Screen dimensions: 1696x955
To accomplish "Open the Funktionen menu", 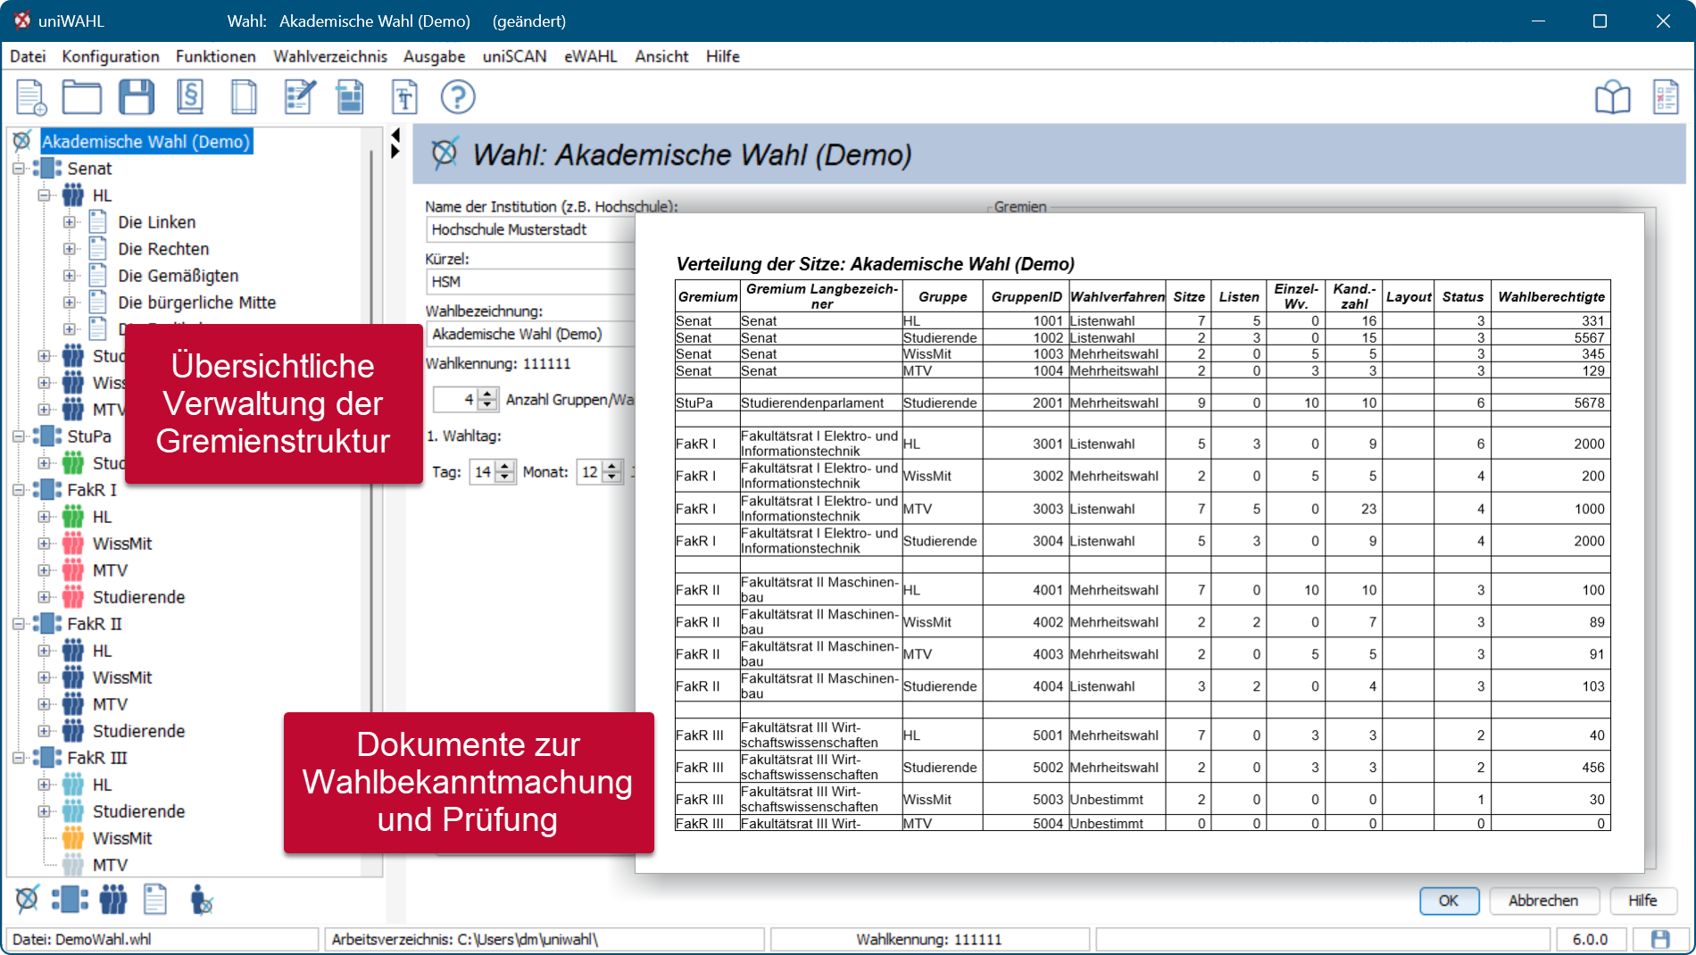I will click(216, 56).
